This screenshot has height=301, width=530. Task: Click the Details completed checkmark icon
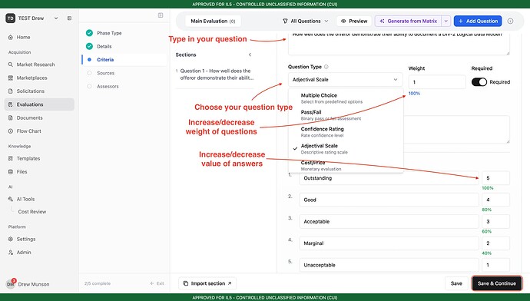coord(89,46)
